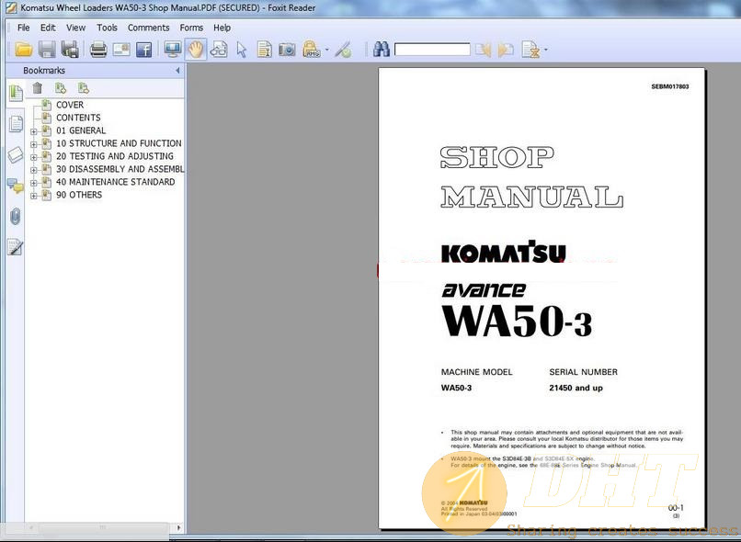Open the Comments sidebar icon
Screen dimensions: 741x542
[16, 186]
